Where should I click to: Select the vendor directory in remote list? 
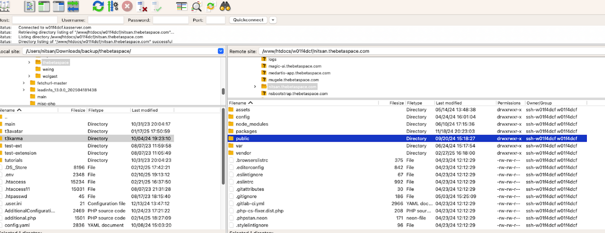(x=243, y=153)
